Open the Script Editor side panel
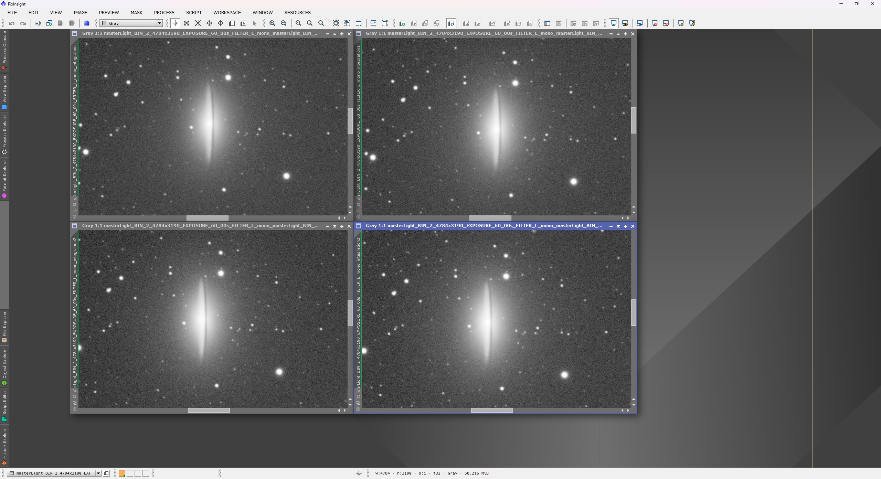Screen dimensions: 881x479 coord(4,406)
